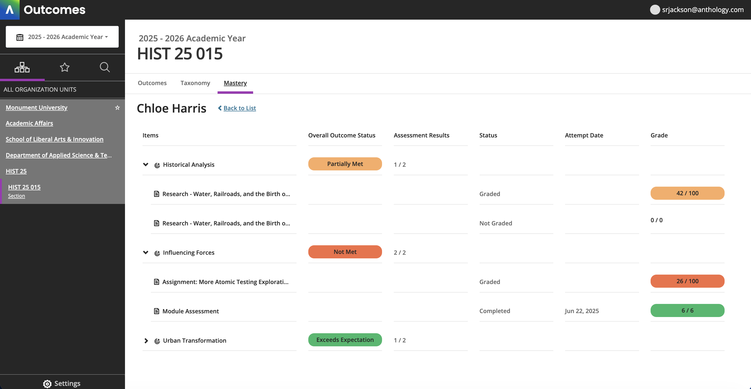Screen dimensions: 751x389
Task: Expand the Urban Transformation row
Action: (x=146, y=341)
